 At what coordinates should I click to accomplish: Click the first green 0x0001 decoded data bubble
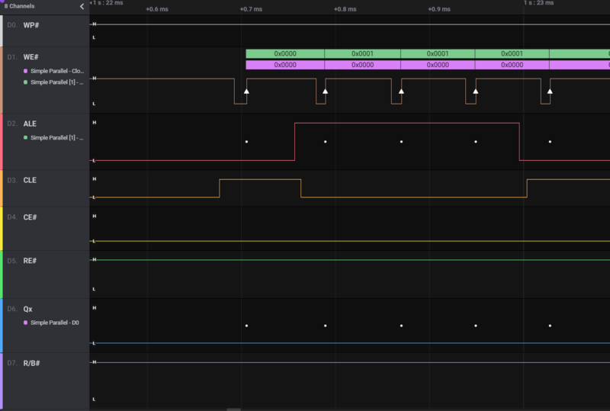(x=362, y=54)
